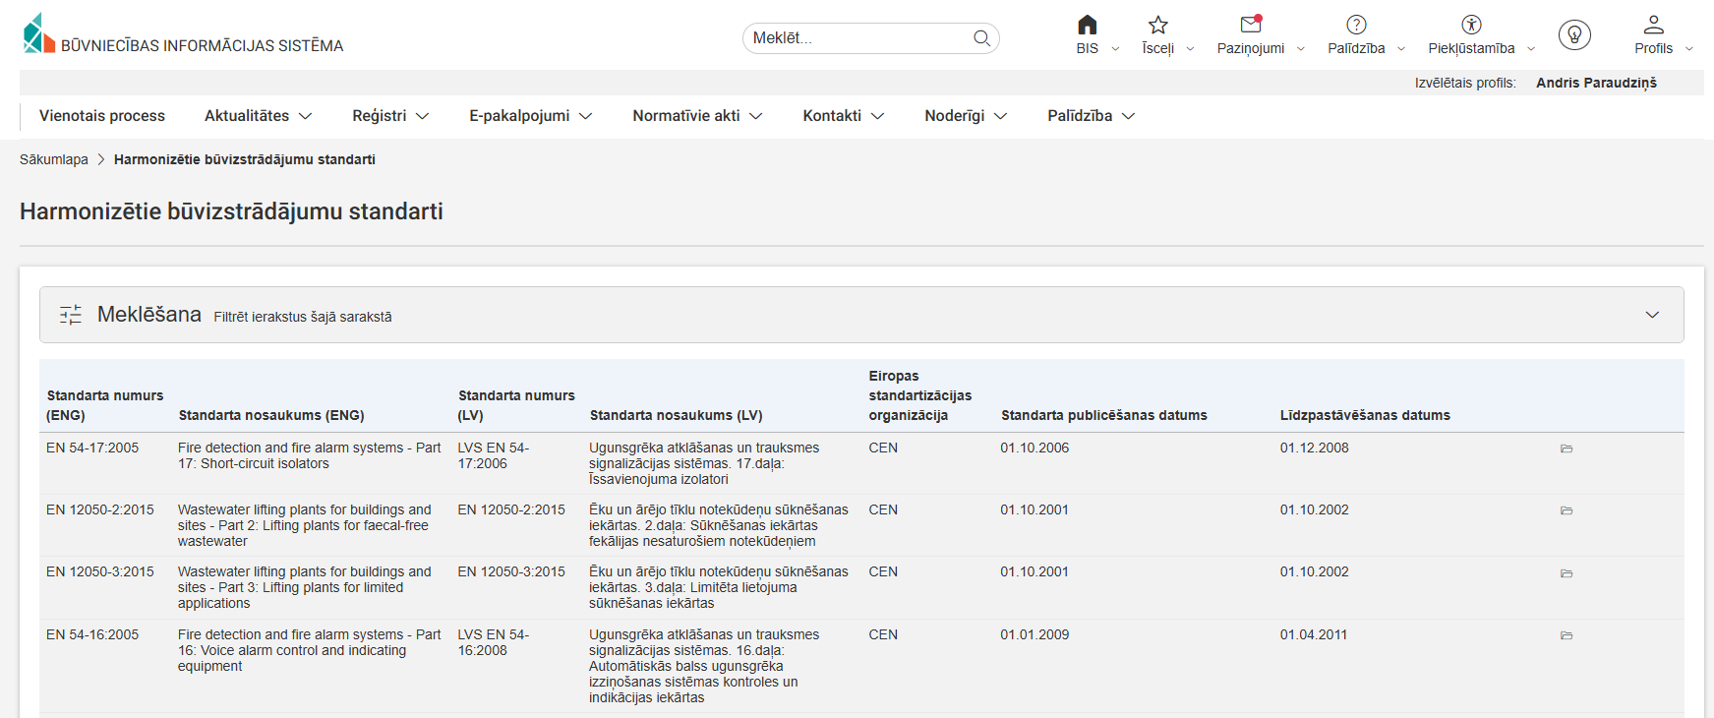1714x718 pixels.
Task: Click coexistence date 01.12.2008
Action: pos(1314,448)
